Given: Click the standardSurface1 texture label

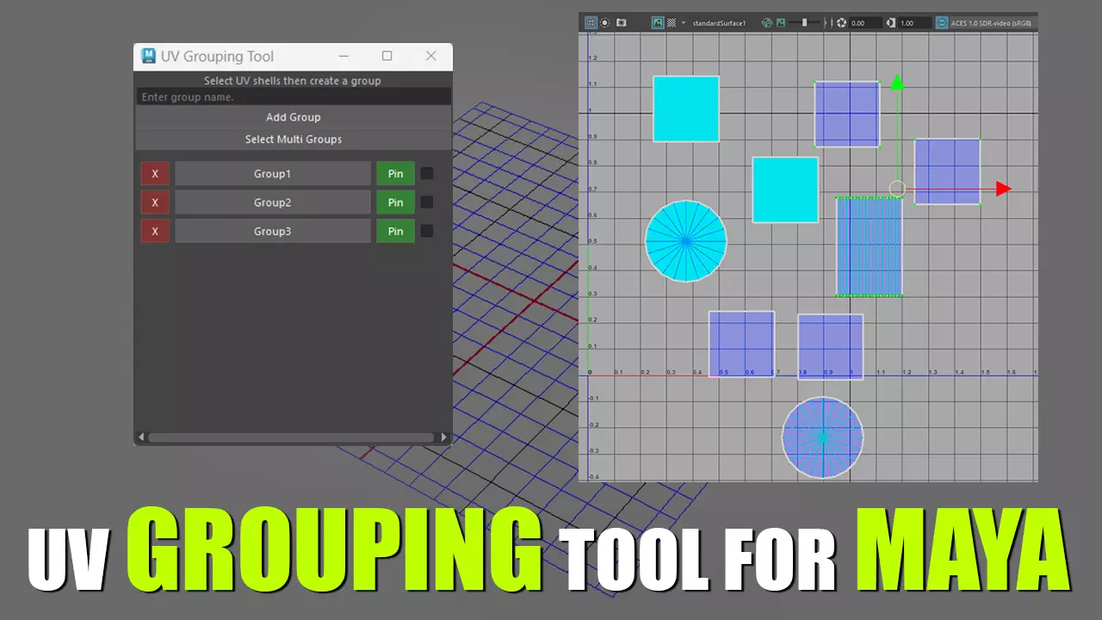Looking at the screenshot, I should [720, 23].
